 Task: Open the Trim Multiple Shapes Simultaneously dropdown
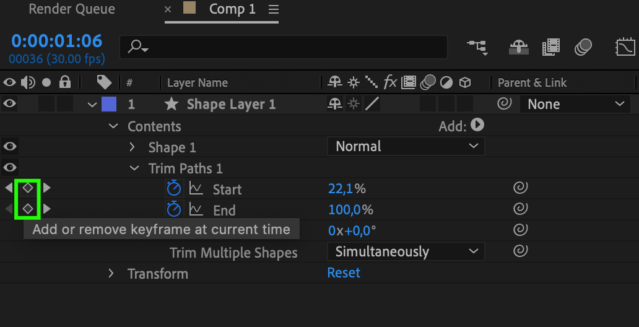406,251
